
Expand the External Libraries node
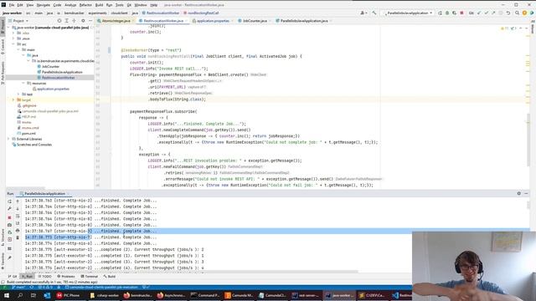pos(8,139)
